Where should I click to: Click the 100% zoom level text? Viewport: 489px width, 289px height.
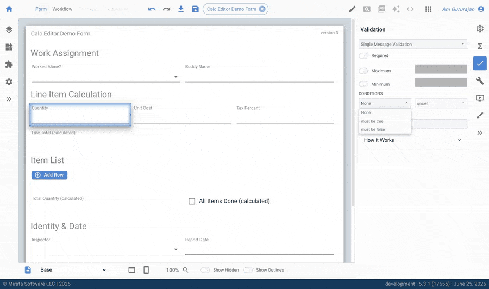tap(172, 270)
